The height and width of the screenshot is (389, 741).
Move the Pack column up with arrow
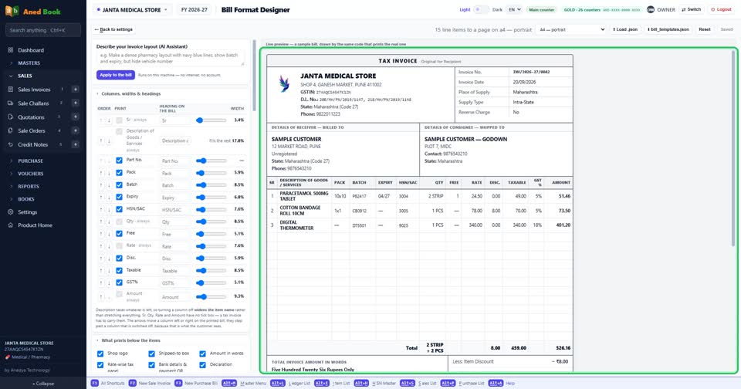[x=100, y=173]
